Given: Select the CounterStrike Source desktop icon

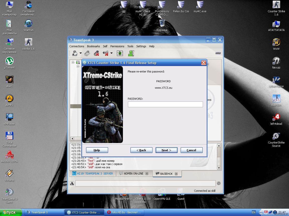Looking at the screenshot, I should click(276, 140).
